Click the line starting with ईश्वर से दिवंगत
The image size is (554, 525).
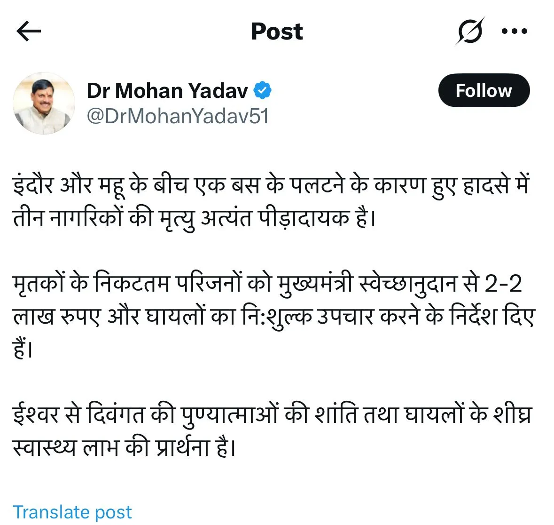click(272, 415)
